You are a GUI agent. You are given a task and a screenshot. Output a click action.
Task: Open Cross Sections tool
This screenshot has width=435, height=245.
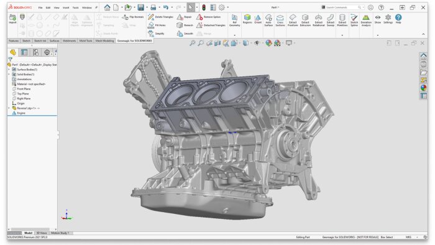280,21
